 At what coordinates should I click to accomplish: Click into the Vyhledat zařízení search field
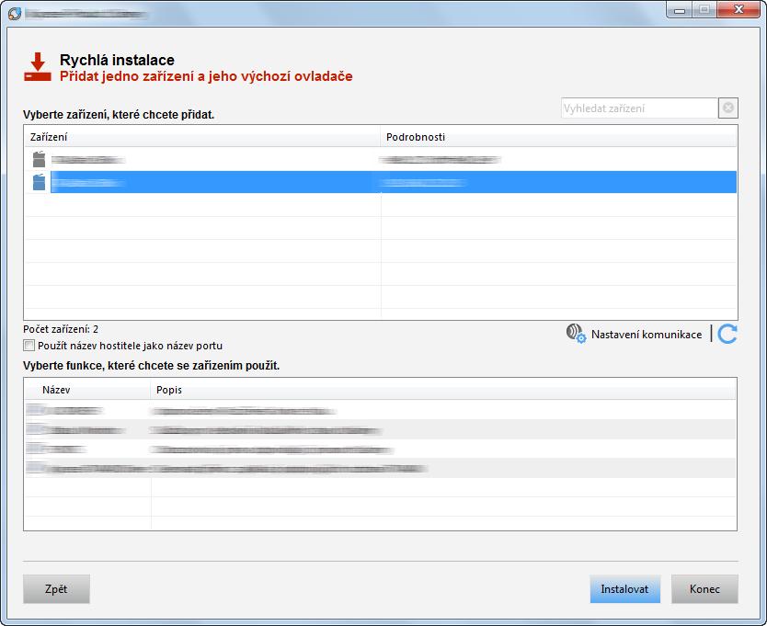pyautogui.click(x=639, y=108)
